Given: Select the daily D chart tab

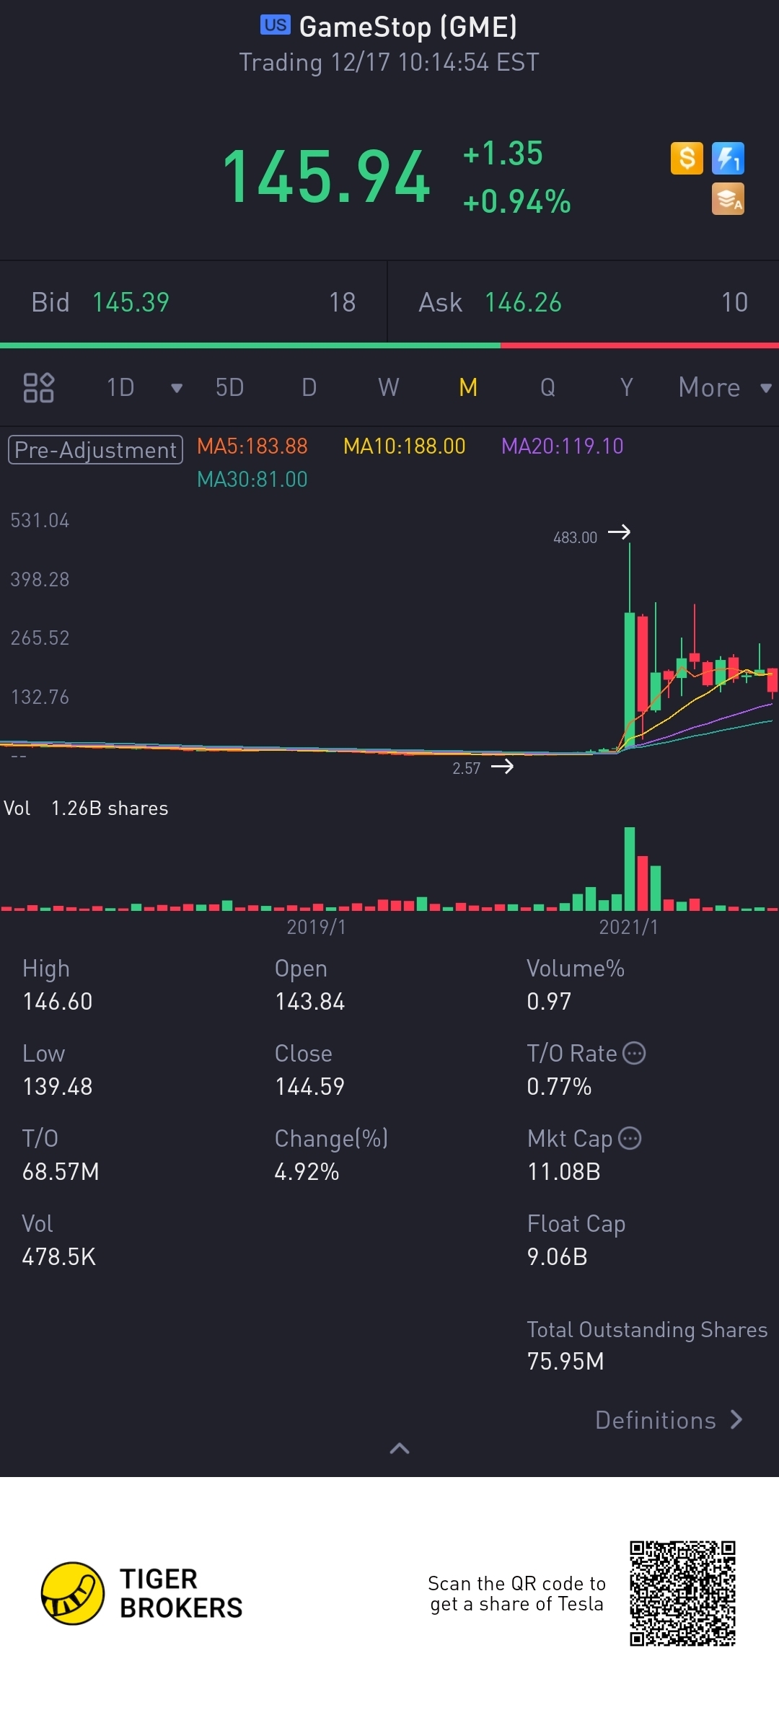Looking at the screenshot, I should click(309, 387).
